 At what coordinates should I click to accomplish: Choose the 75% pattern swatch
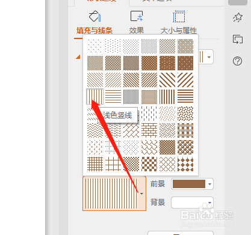coord(149,63)
